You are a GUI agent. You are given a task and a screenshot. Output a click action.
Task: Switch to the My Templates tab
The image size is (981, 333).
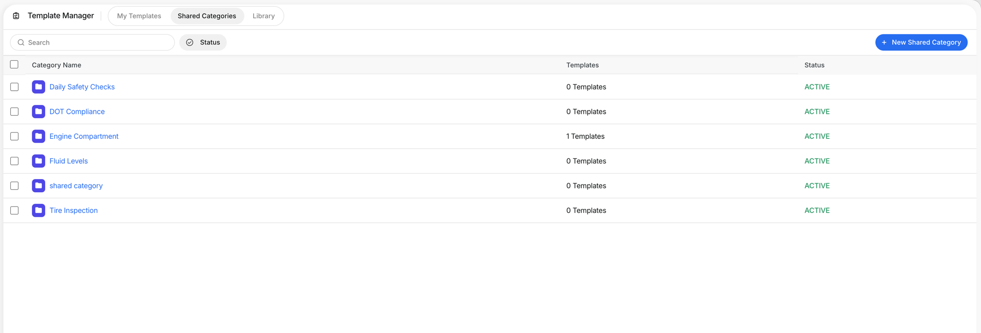[x=139, y=16]
